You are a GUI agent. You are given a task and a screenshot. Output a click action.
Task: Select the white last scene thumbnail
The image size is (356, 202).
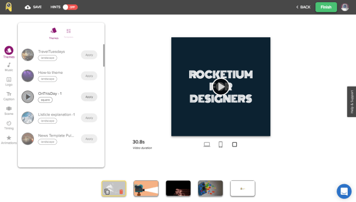click(x=243, y=189)
